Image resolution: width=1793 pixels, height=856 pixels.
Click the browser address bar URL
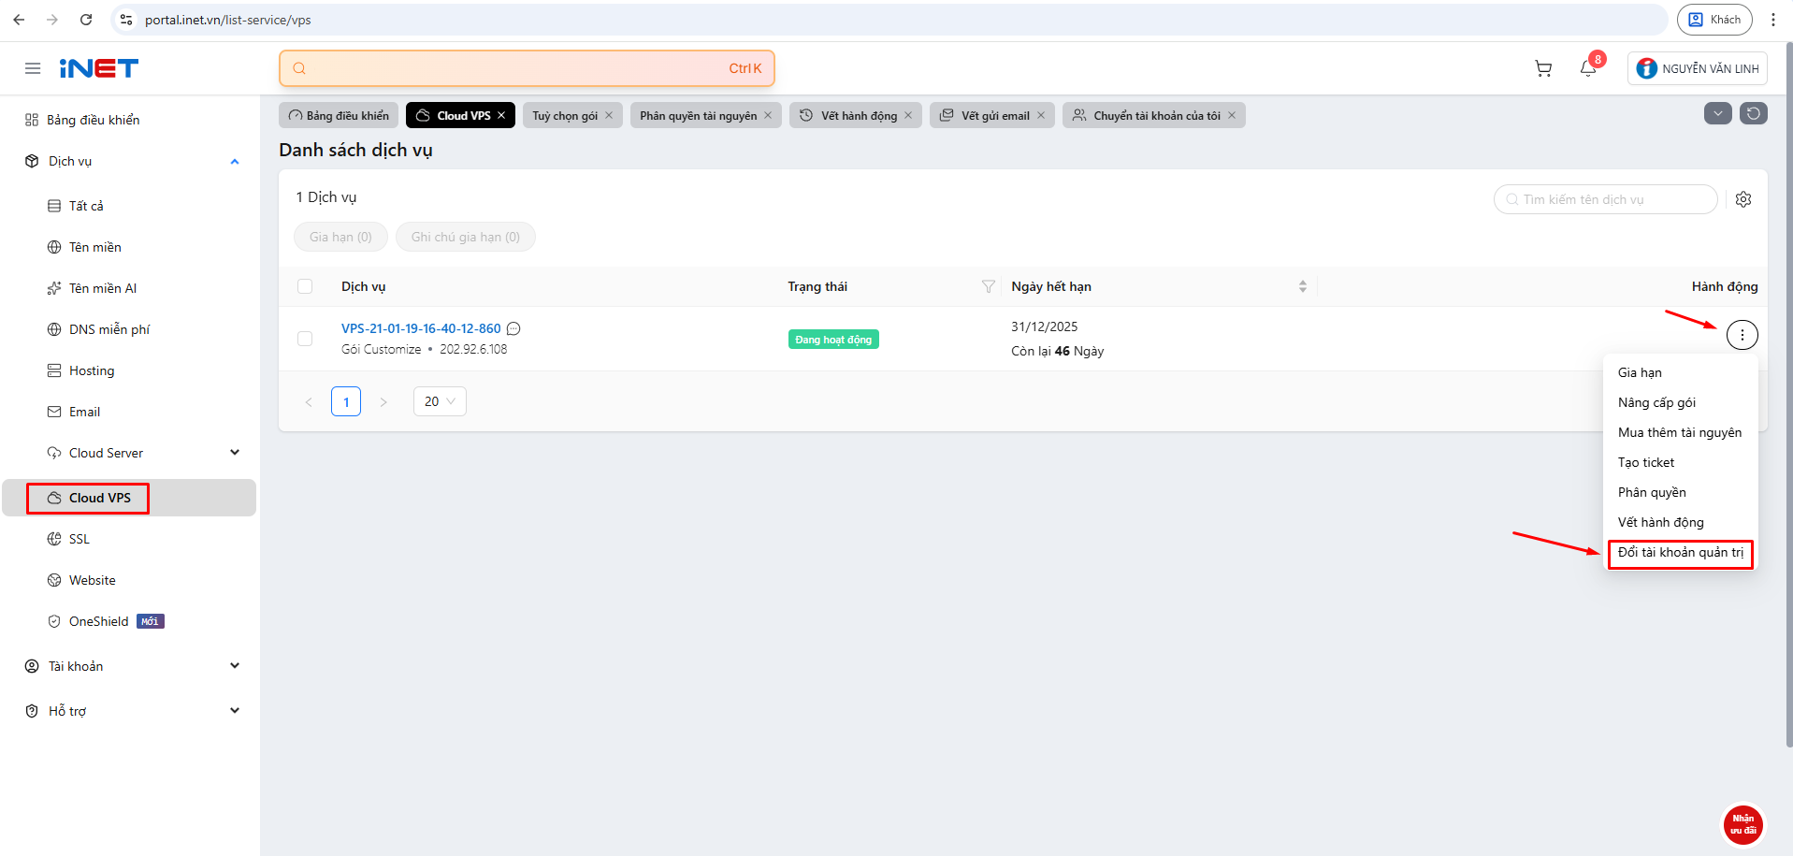coord(228,20)
